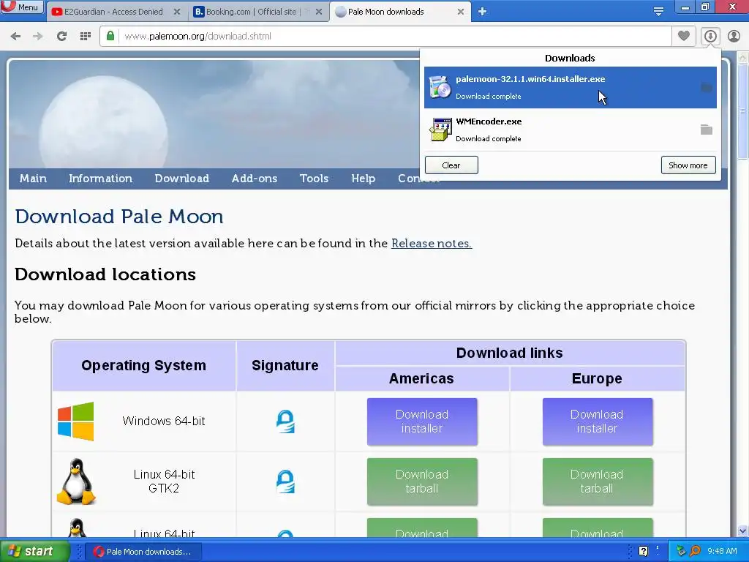Click the page scrollbar down arrow
Image resolution: width=749 pixels, height=562 pixels.
pyautogui.click(x=742, y=531)
